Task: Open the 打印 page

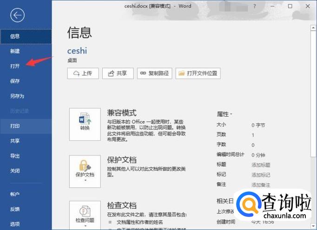Action: click(26, 126)
